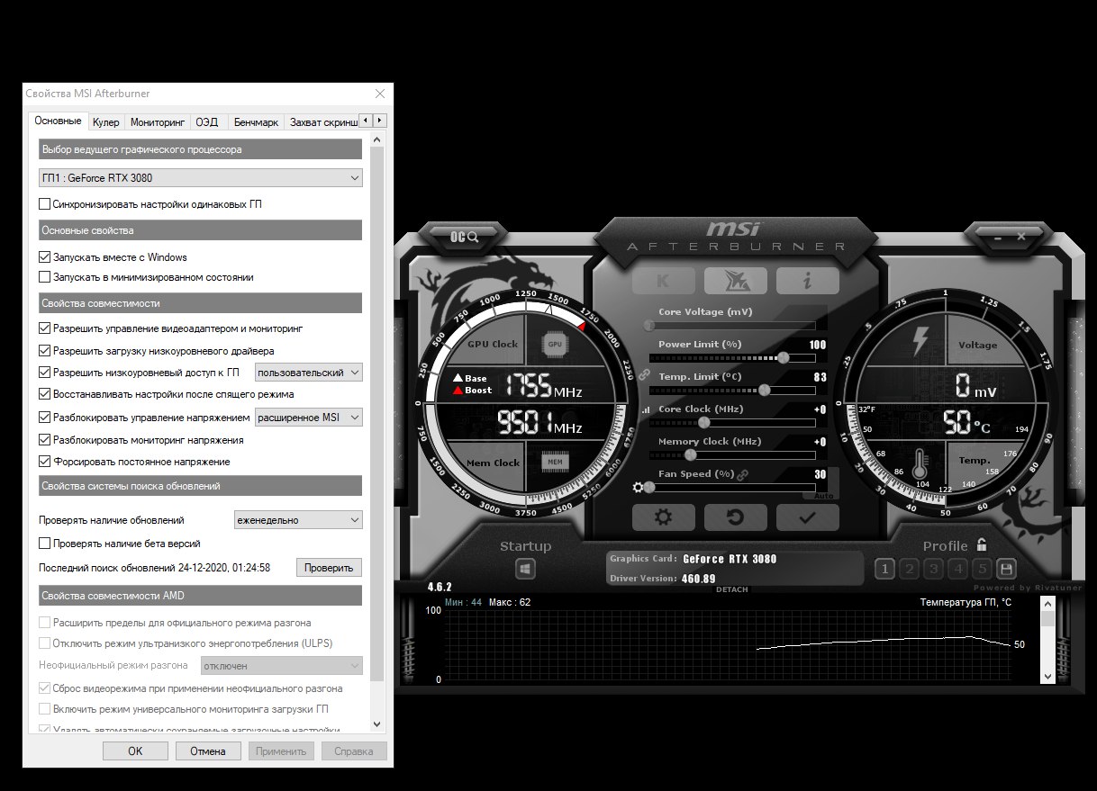Enable Проверять наличие бета версий
The width and height of the screenshot is (1097, 791).
45,544
